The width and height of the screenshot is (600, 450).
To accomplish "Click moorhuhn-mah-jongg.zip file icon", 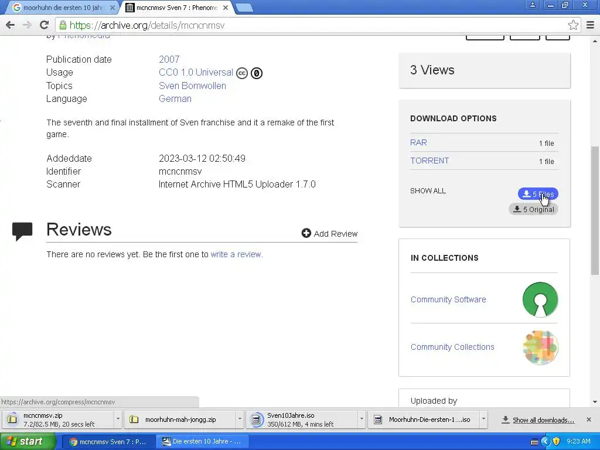I will tap(134, 420).
